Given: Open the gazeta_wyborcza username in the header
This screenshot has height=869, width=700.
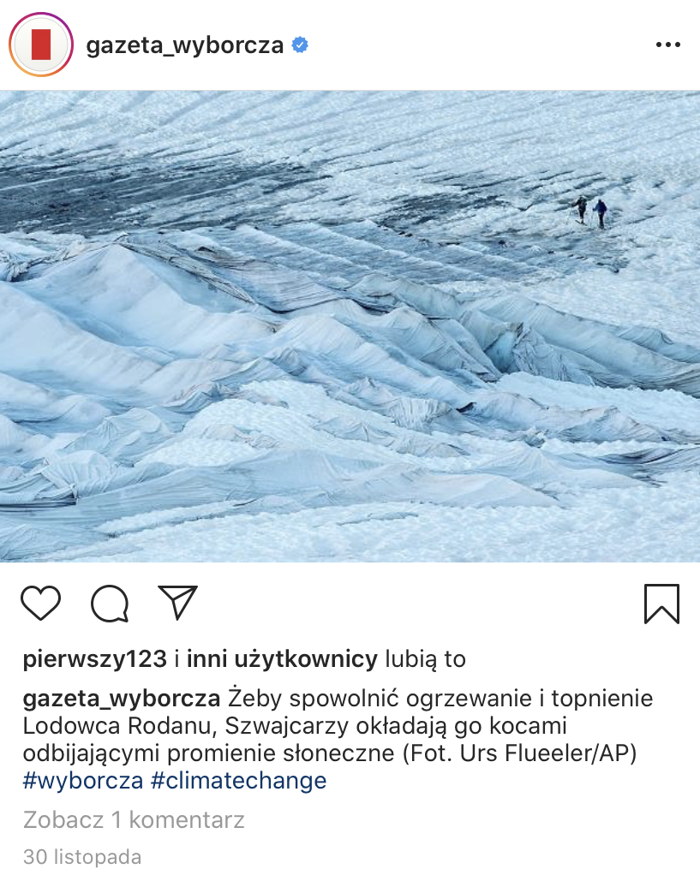Looking at the screenshot, I should 185,45.
